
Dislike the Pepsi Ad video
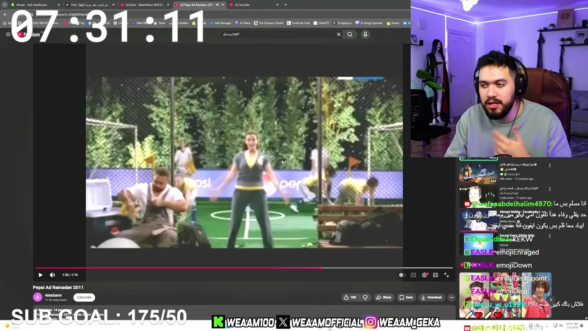coord(365,297)
